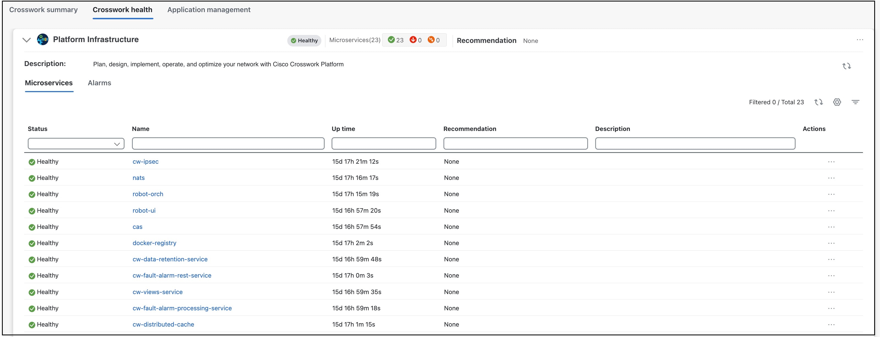Click healthy status icon of nats

tap(32, 178)
